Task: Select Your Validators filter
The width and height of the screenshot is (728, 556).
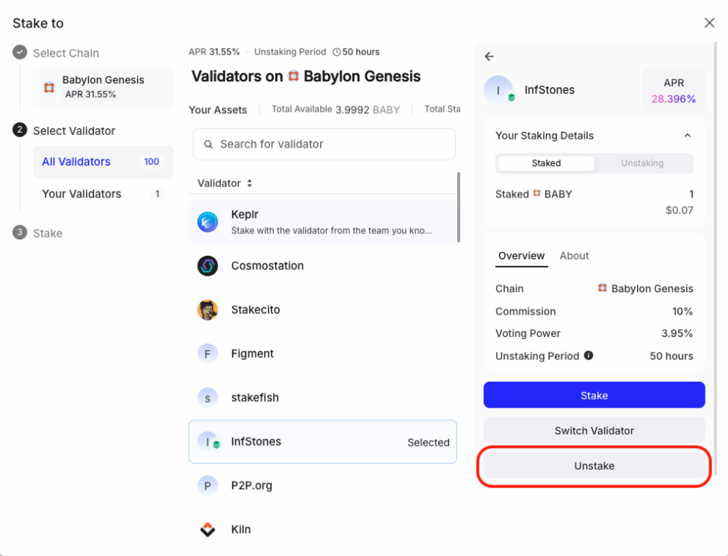Action: 103,194
